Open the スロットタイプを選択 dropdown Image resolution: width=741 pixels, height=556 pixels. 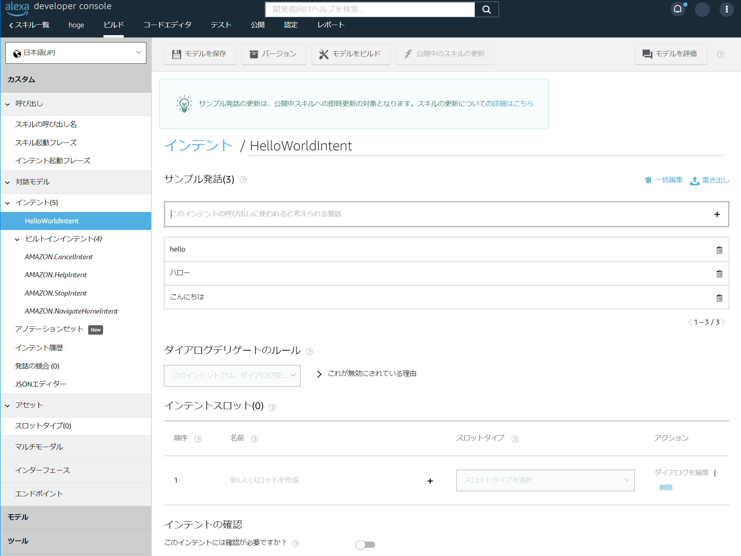(x=545, y=480)
